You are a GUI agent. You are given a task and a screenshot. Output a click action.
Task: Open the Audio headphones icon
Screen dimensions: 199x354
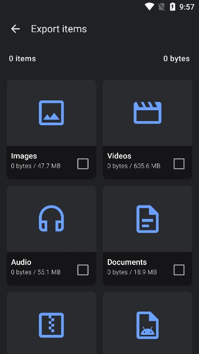coord(51,218)
